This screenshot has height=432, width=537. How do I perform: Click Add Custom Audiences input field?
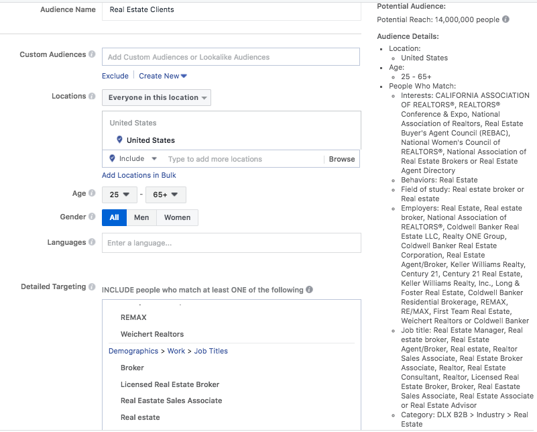(231, 57)
